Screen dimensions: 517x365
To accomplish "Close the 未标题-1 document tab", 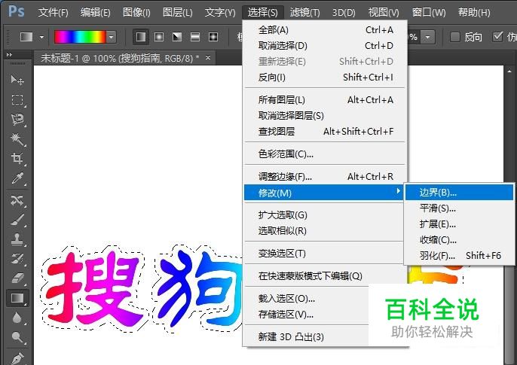I will (208, 58).
